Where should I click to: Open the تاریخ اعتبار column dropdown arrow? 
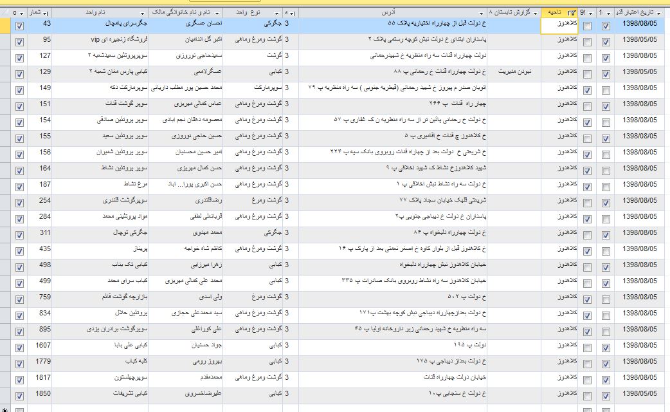point(658,14)
